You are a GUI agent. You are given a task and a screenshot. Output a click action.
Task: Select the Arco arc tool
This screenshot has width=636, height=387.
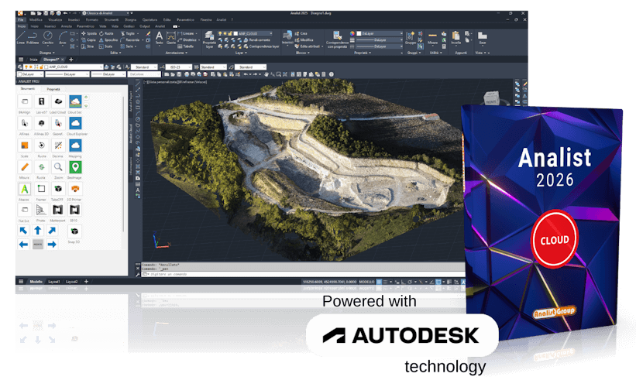tap(63, 37)
